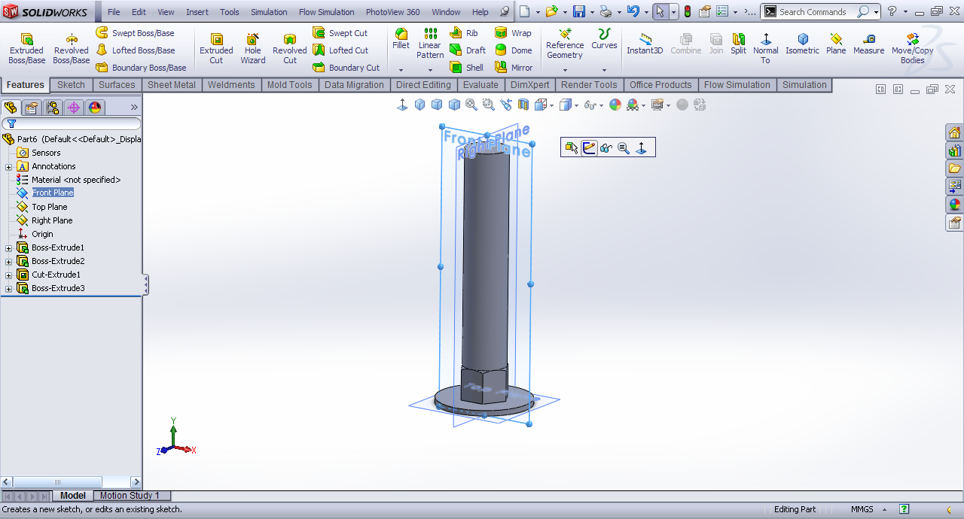
Task: Click the Move/Copy Bodies tool
Action: coord(912,48)
